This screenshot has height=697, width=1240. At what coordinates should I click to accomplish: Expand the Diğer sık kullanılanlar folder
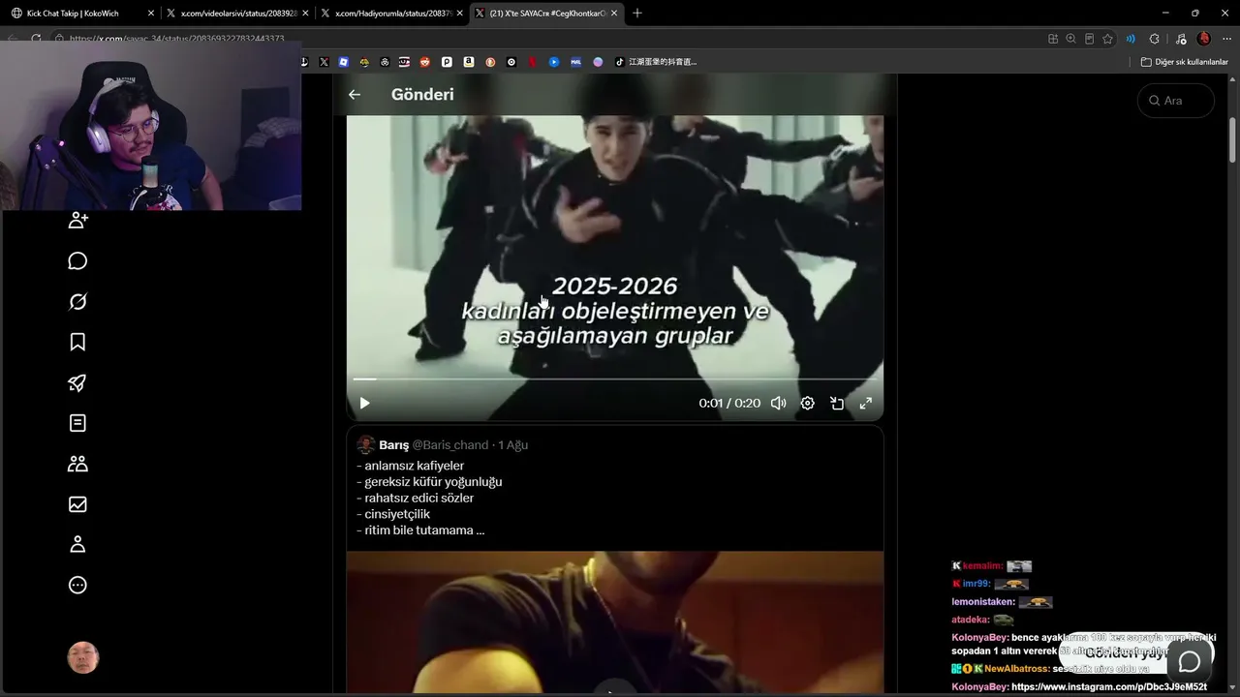(1185, 62)
